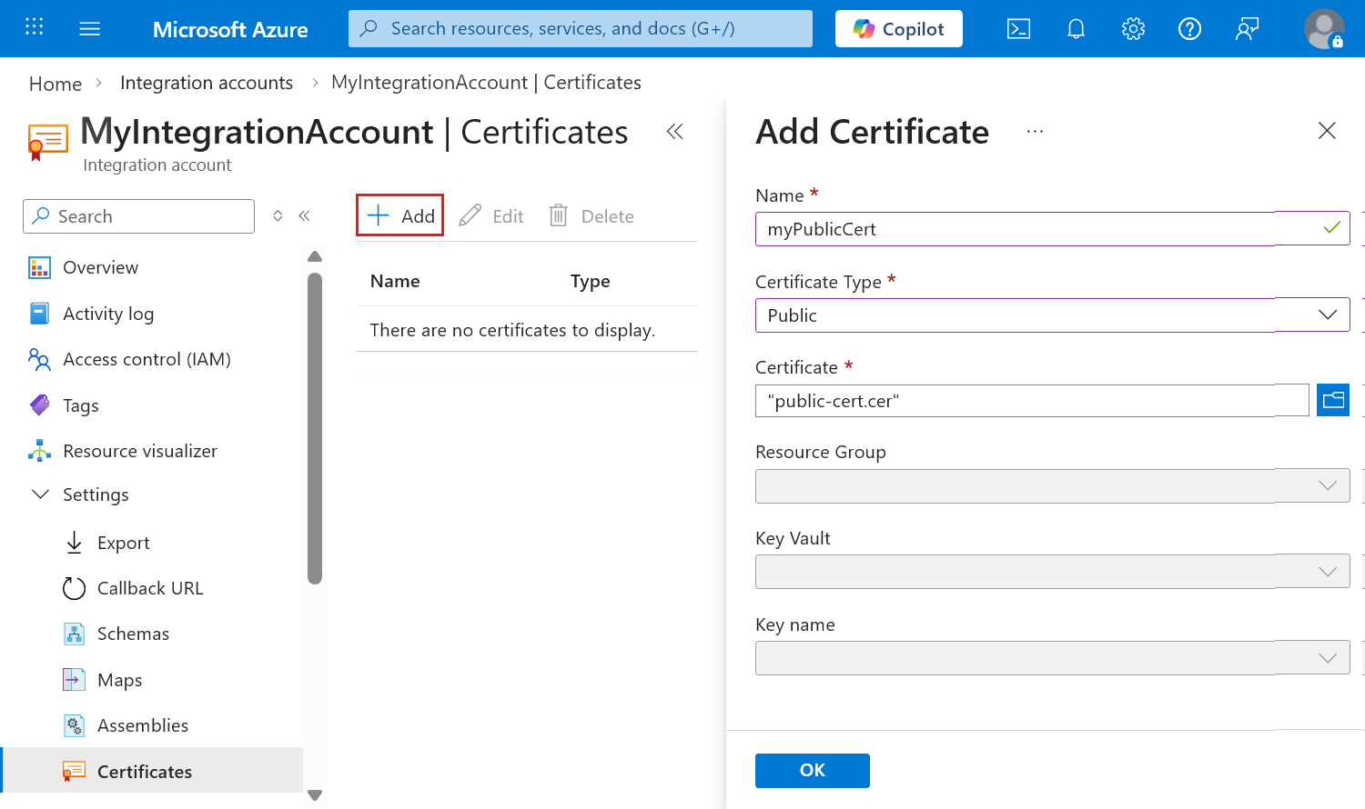Focus the global search resources box

[x=581, y=29]
